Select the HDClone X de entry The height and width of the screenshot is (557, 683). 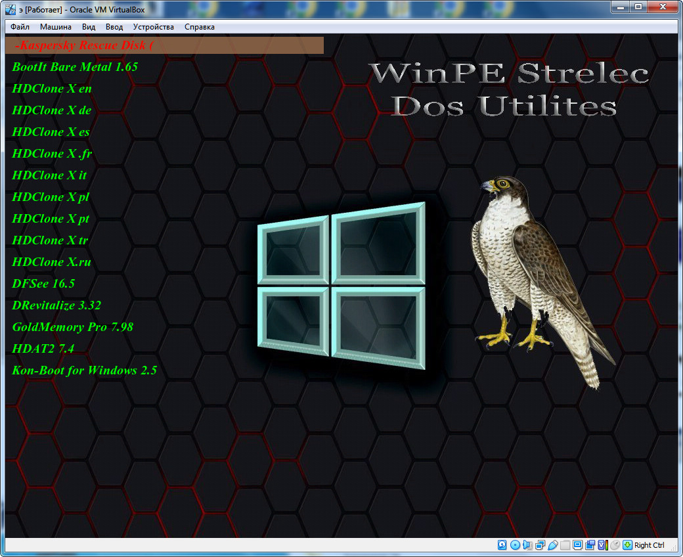point(52,110)
